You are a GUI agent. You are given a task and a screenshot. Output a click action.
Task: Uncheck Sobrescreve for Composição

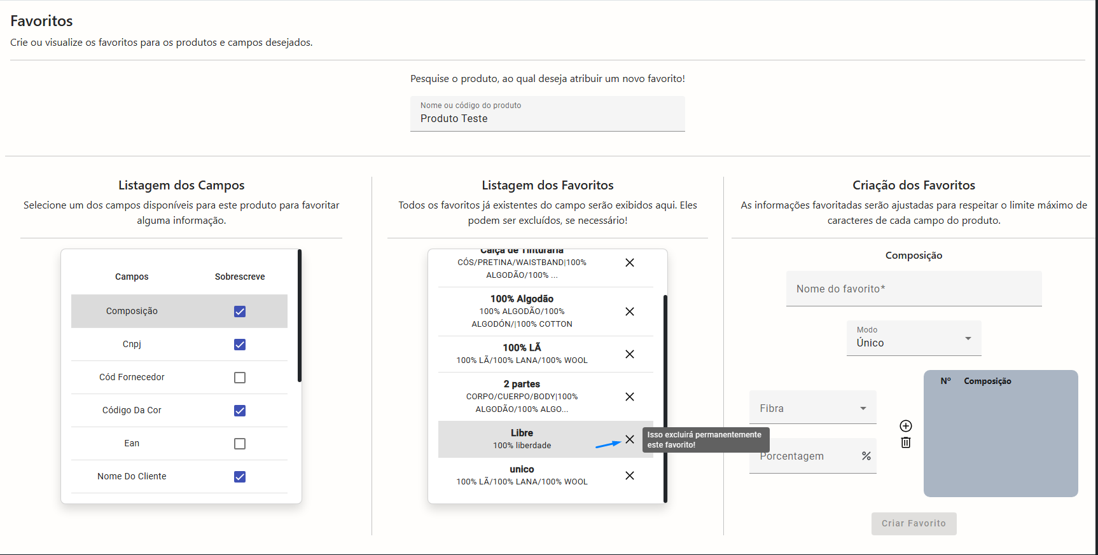pyautogui.click(x=240, y=312)
